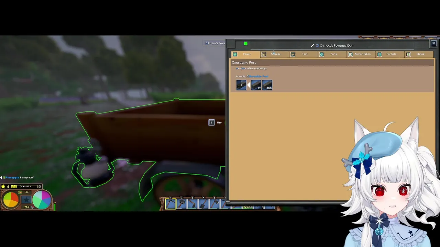440x247 pixels.
Task: Click the experience multiplier bar
Action: (x=24, y=186)
